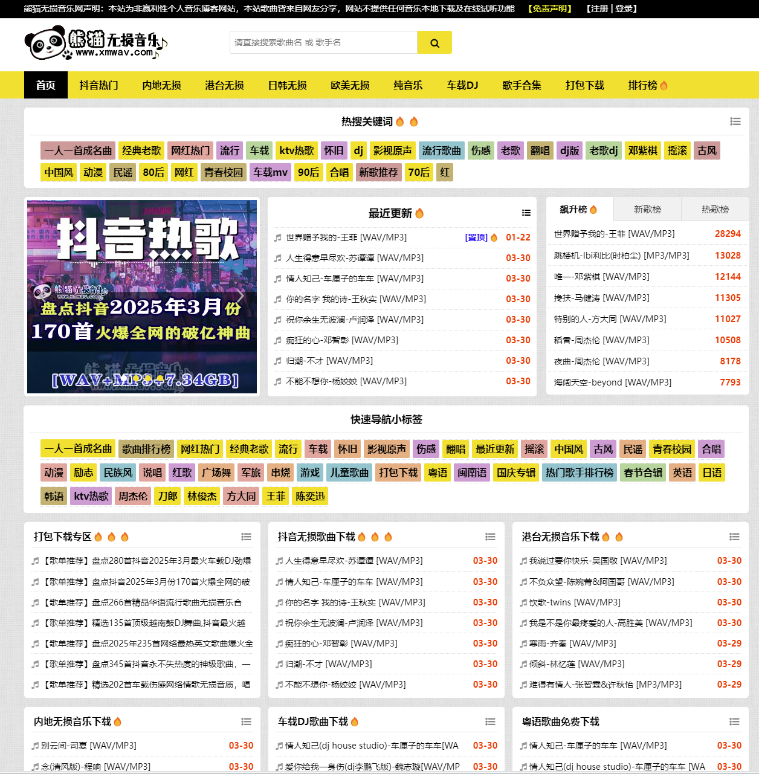Click the flame icon beside 排行榜

click(x=664, y=85)
